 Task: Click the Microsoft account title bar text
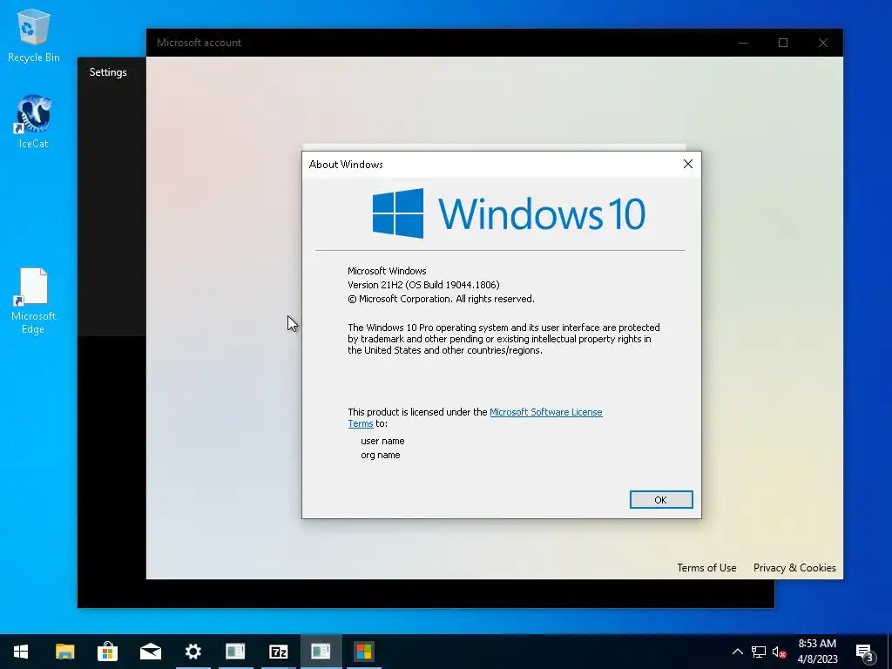pyautogui.click(x=199, y=43)
